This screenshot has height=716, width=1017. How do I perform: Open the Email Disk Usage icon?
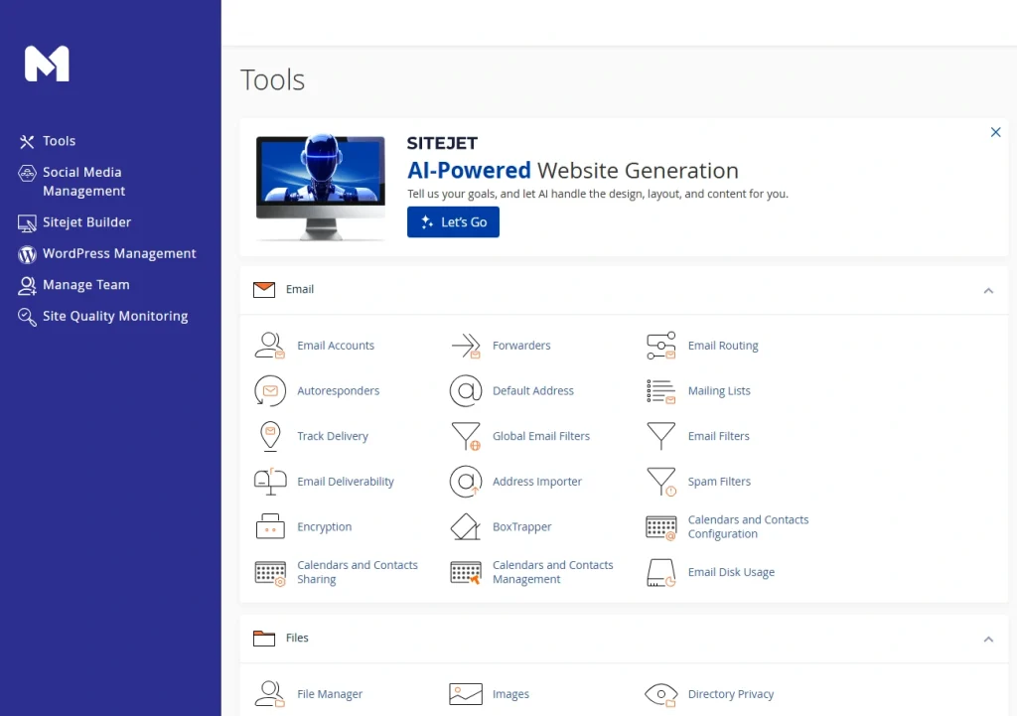click(x=660, y=573)
